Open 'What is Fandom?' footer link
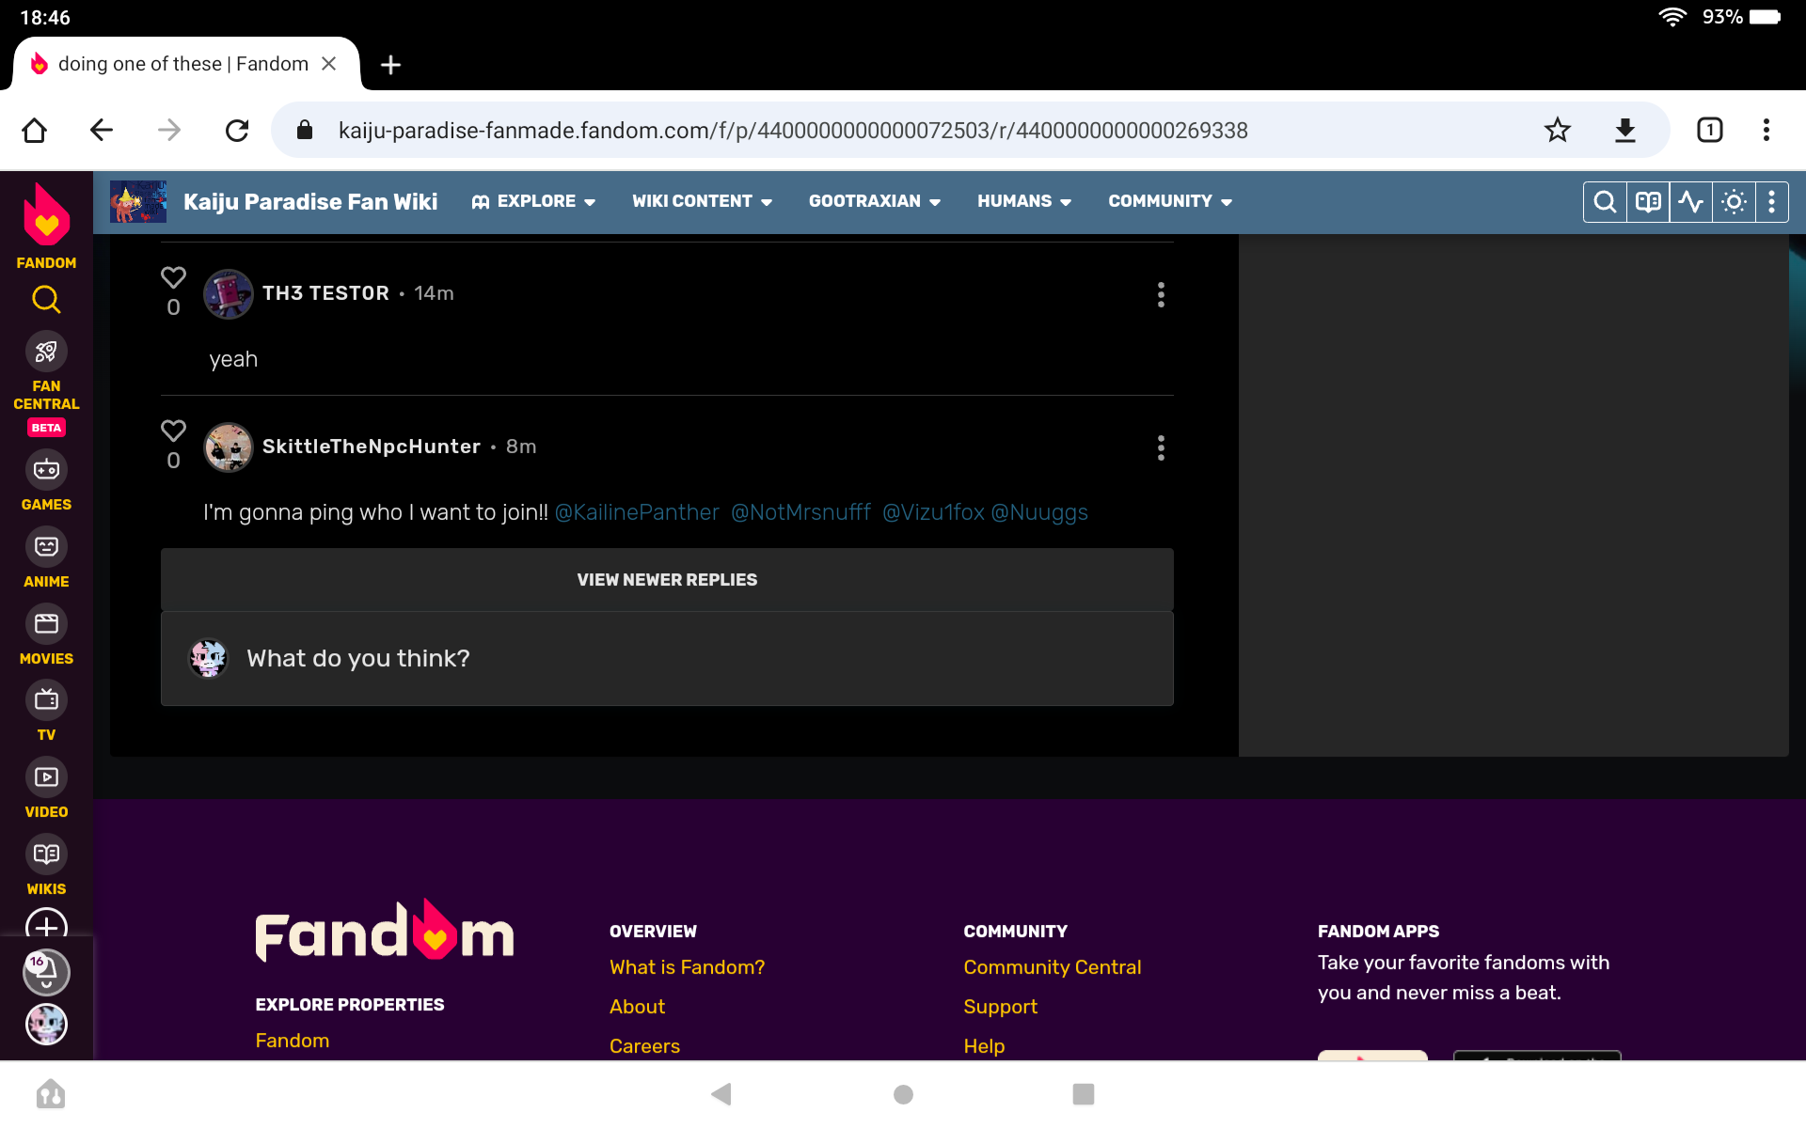 (687, 967)
